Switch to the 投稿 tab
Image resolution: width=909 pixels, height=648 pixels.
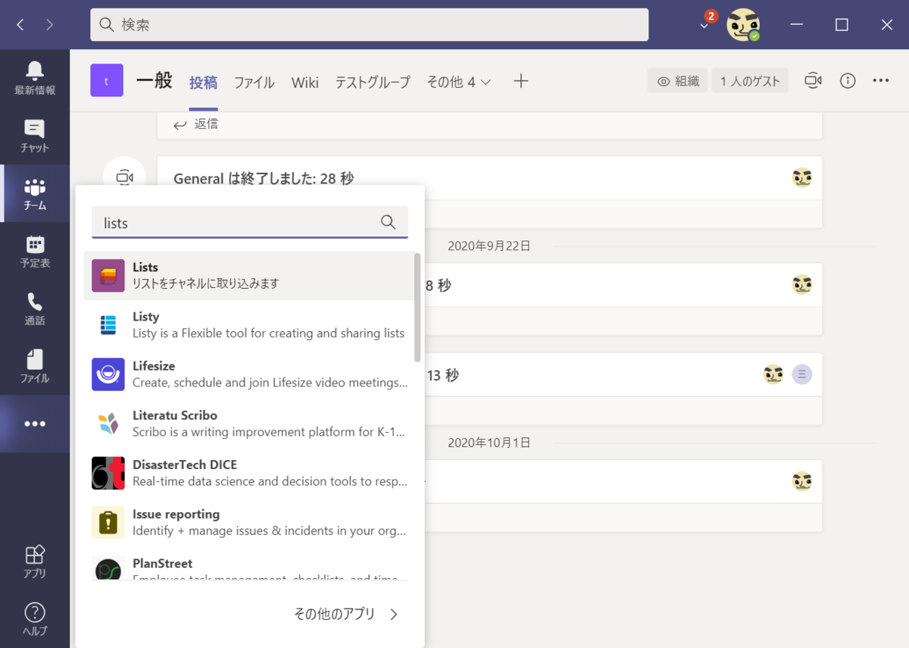203,83
